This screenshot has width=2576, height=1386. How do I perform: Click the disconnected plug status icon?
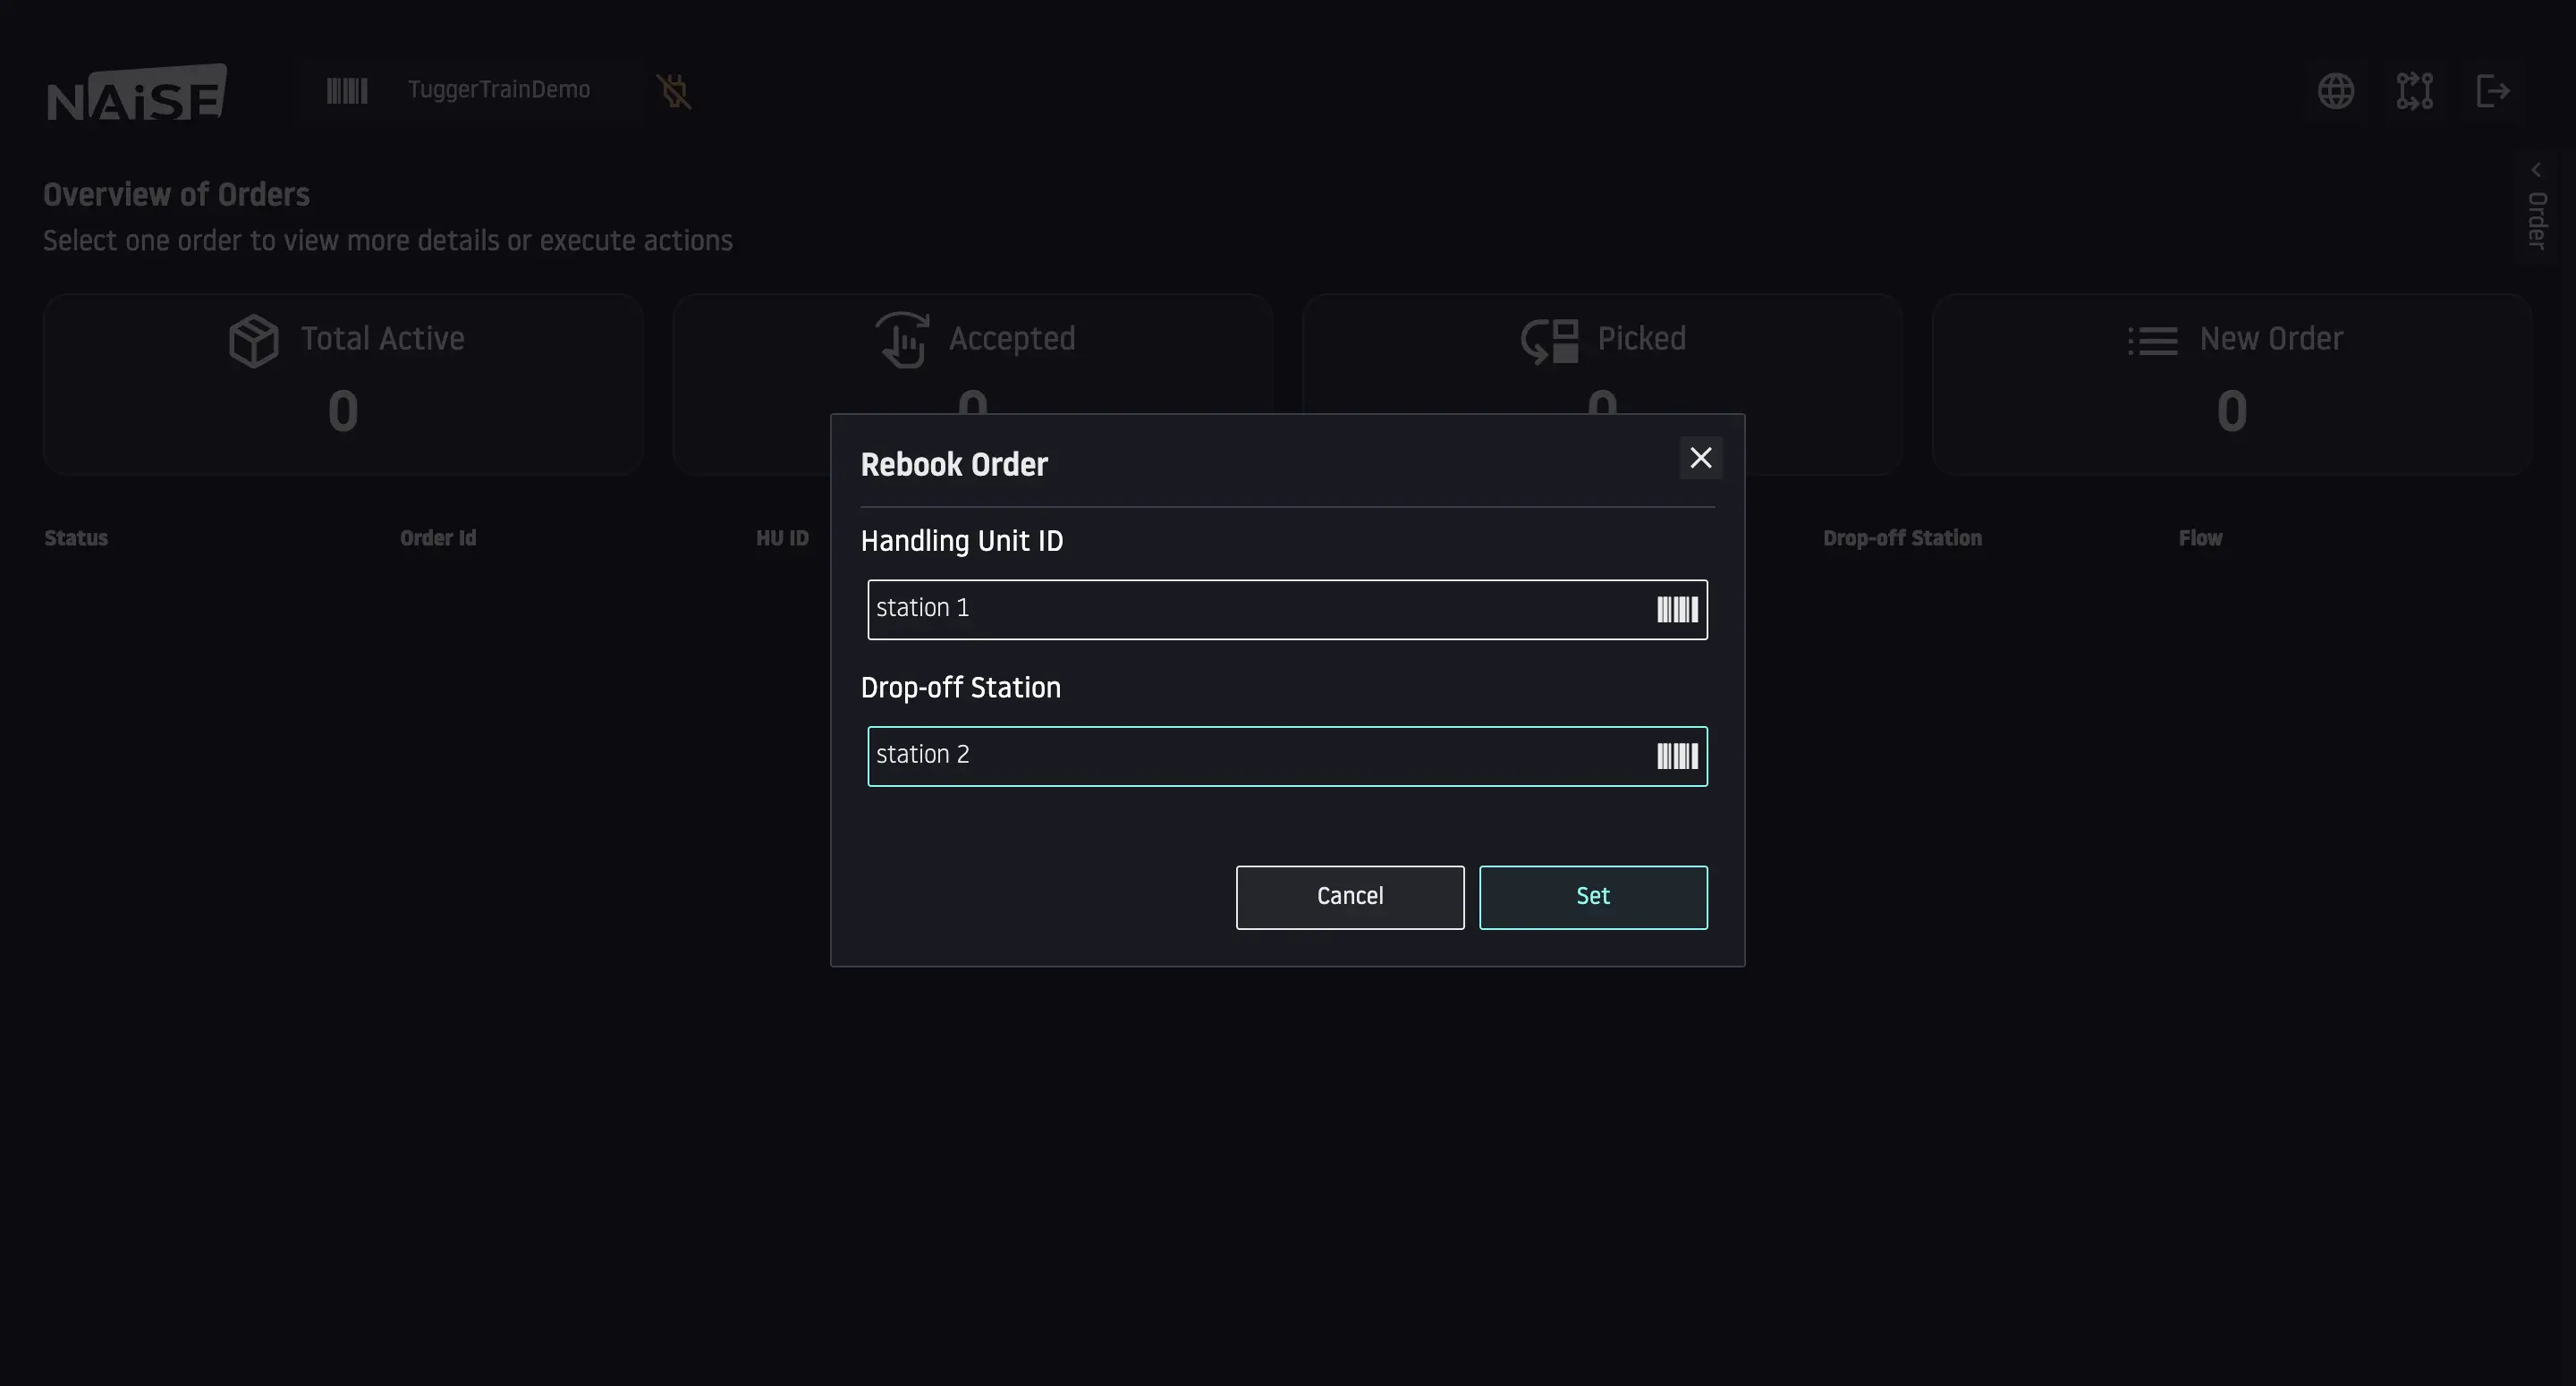click(x=674, y=91)
